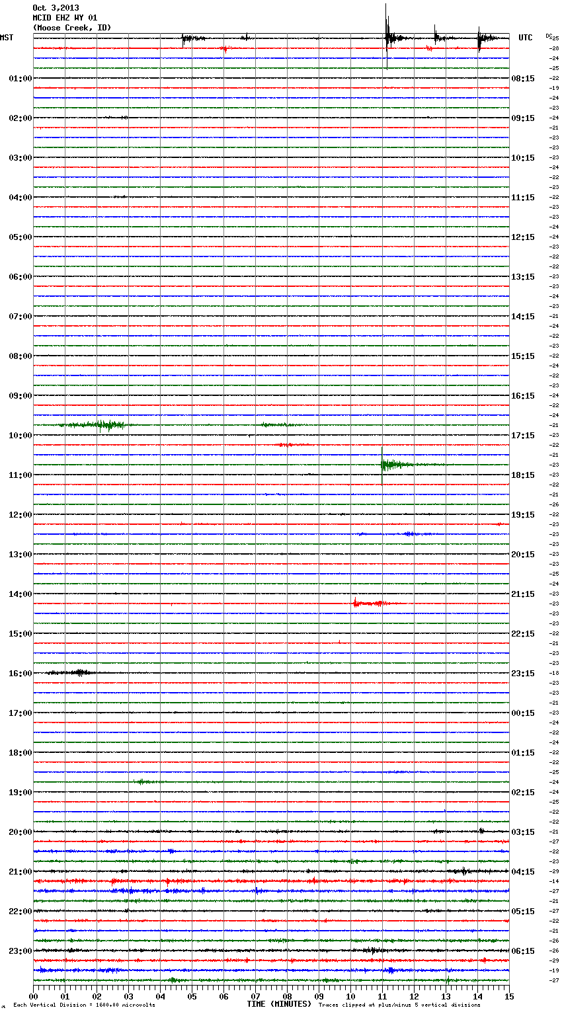Select the 16:00 MST hour label
This screenshot has height=1014, width=562.
click(20, 674)
